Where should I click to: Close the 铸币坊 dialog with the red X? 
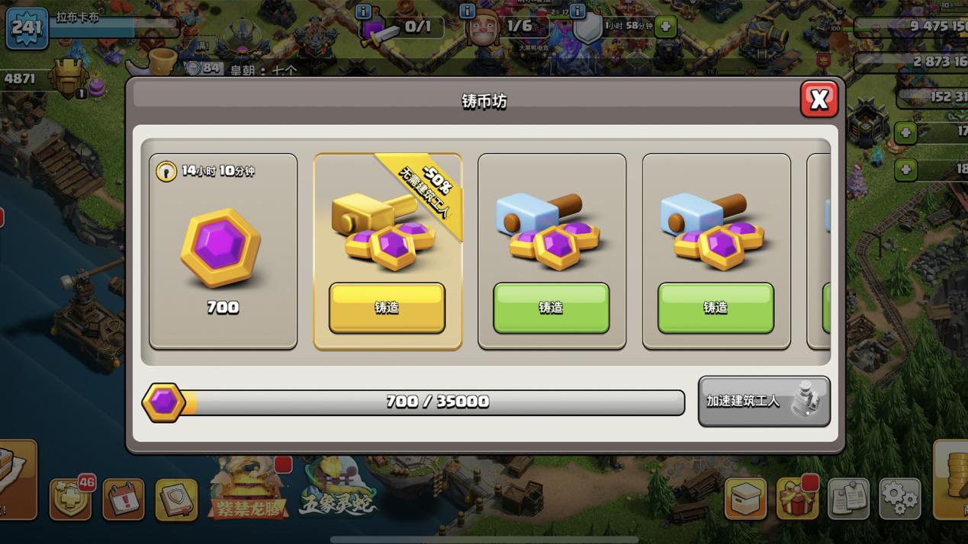819,99
